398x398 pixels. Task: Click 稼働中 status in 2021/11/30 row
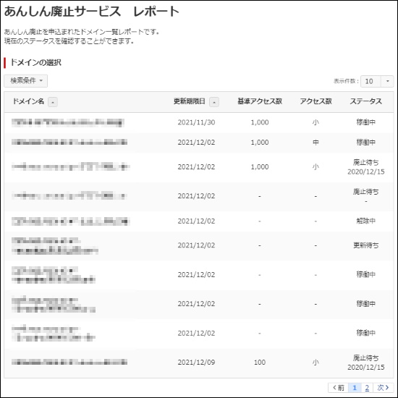pyautogui.click(x=365, y=122)
